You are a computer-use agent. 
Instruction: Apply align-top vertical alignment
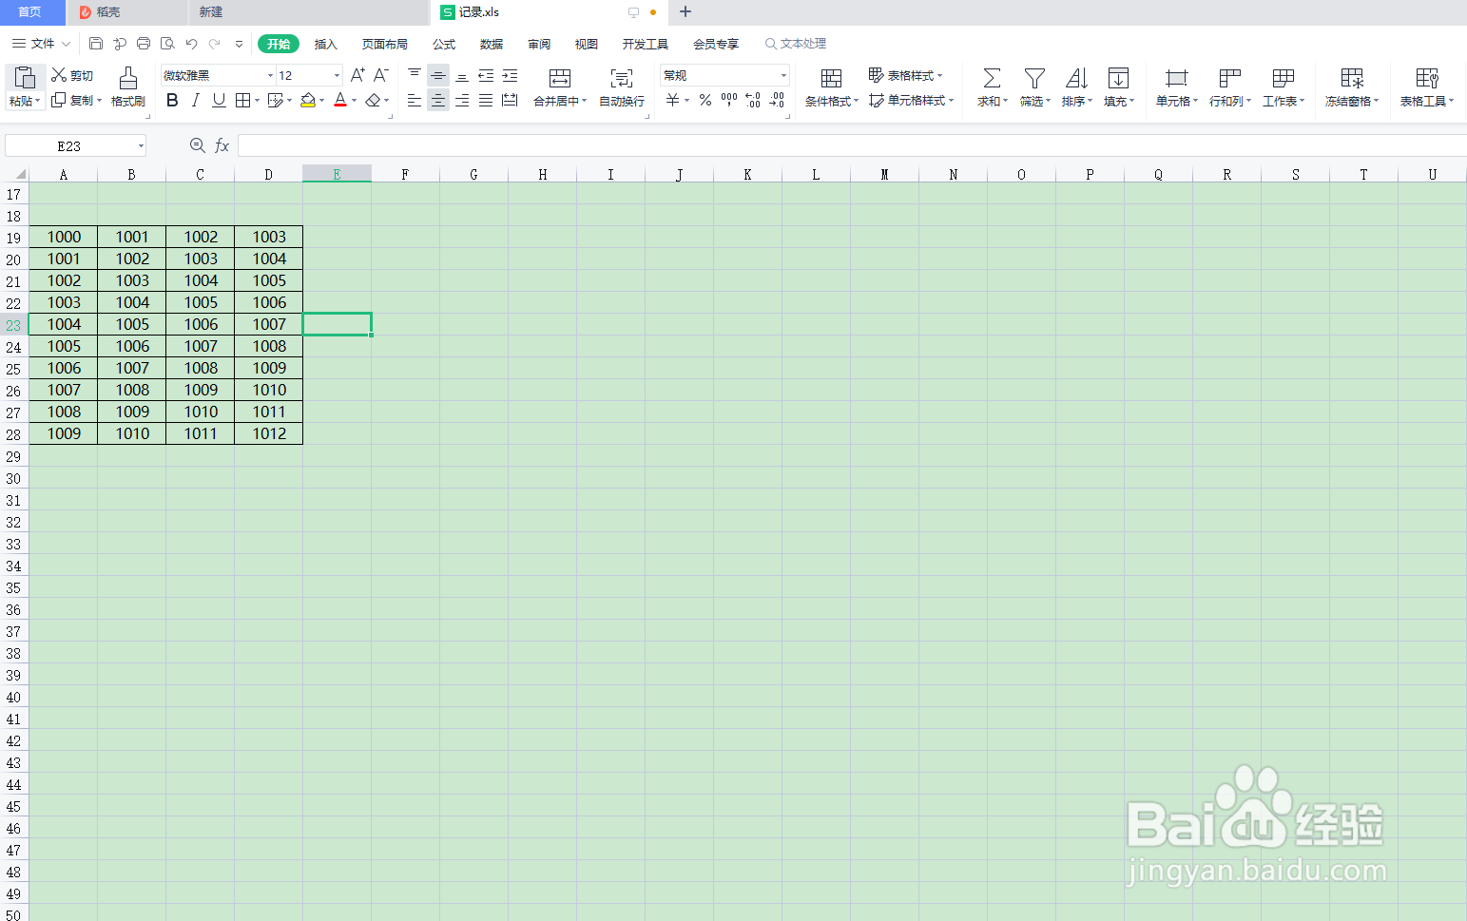[415, 75]
